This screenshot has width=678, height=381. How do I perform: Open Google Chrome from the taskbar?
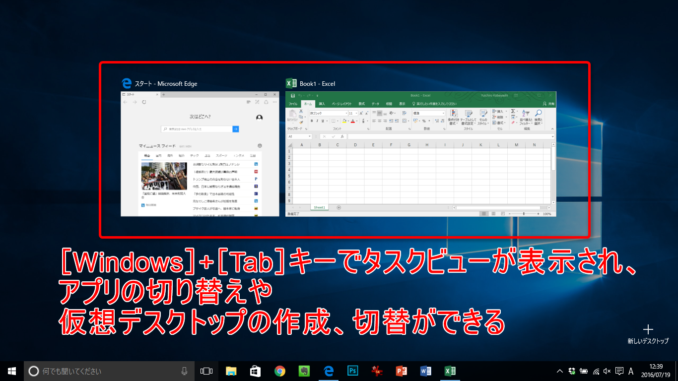(x=279, y=371)
